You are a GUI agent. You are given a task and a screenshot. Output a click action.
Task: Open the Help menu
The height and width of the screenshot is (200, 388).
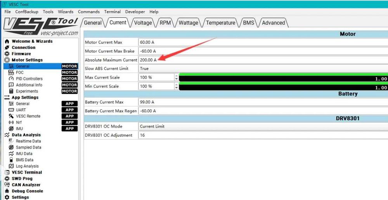point(154,12)
